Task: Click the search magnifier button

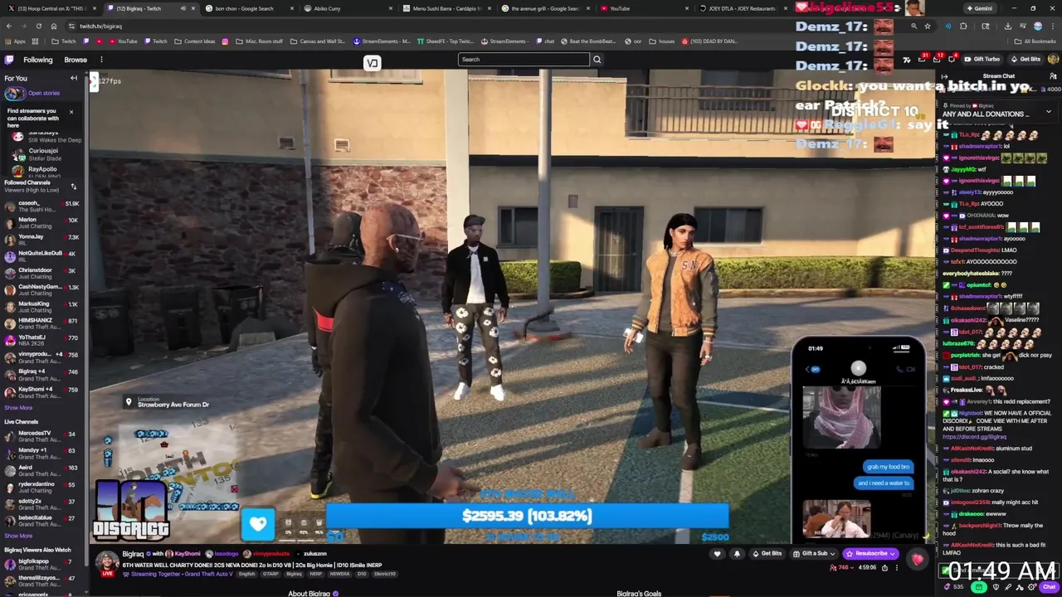Action: click(x=597, y=60)
